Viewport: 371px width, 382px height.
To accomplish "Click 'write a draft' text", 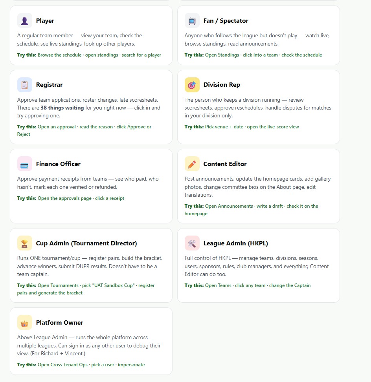I will 270,206.
